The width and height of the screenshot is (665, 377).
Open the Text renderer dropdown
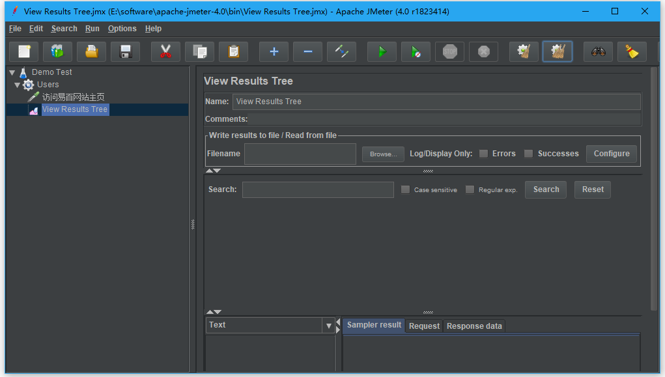pyautogui.click(x=328, y=325)
